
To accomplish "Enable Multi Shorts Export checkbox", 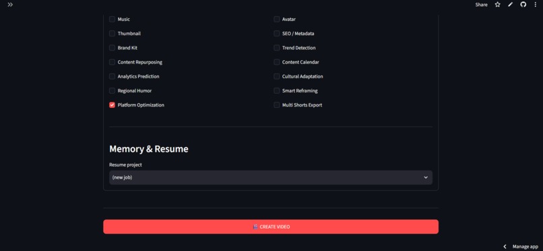I will point(277,105).
